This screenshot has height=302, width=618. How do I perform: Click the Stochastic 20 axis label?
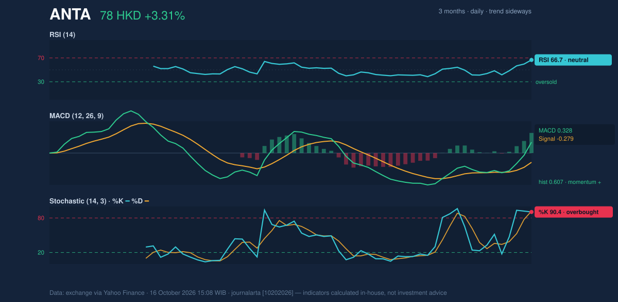pyautogui.click(x=41, y=252)
